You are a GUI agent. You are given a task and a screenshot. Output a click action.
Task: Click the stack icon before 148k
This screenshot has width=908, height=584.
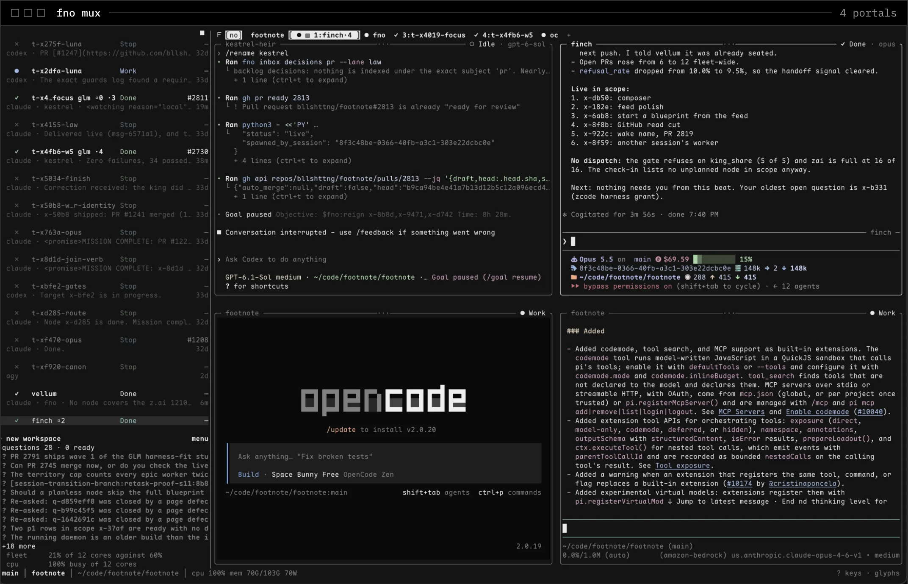click(738, 268)
